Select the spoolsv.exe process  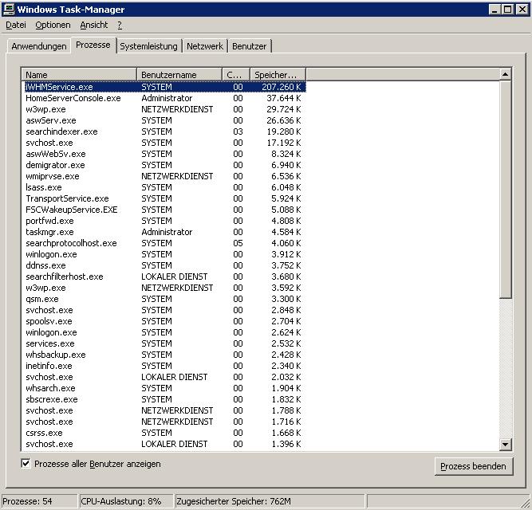[x=164, y=321]
